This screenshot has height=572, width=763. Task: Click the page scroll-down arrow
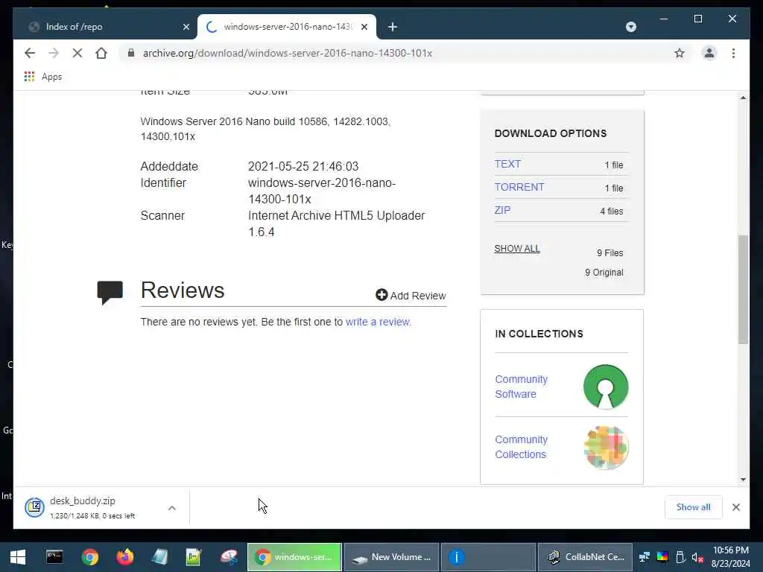click(x=743, y=480)
